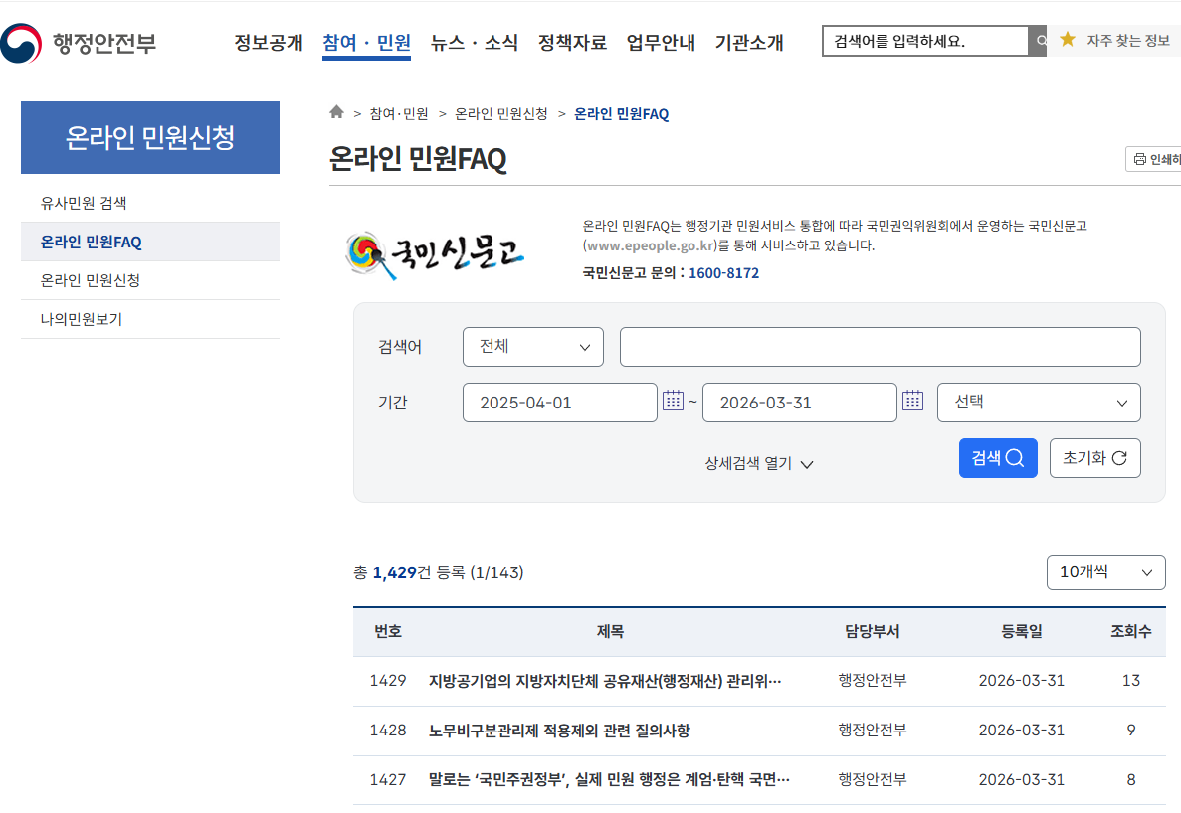Click the search magnifier icon in header
The height and width of the screenshot is (813, 1181).
click(x=1040, y=41)
